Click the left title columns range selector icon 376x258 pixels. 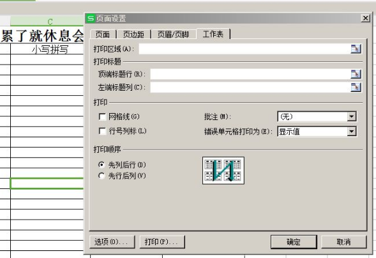coord(356,87)
